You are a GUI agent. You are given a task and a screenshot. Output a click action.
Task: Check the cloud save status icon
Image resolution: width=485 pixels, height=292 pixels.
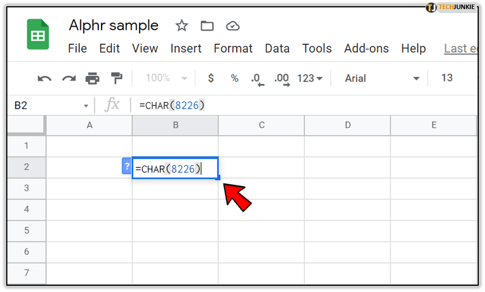point(232,26)
